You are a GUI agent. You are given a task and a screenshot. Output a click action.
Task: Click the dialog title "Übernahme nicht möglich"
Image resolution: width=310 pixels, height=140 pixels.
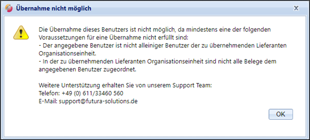click(54, 8)
